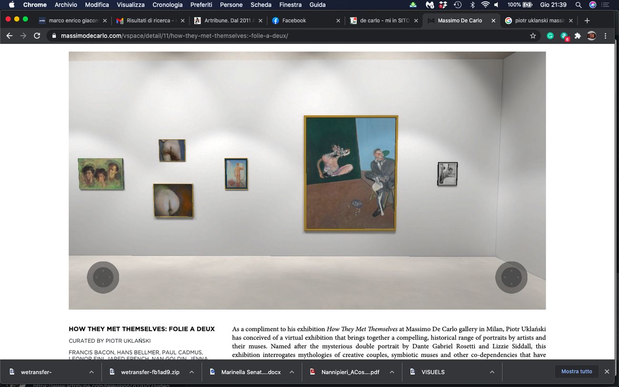
Task: Open the Finestra menu
Action: point(290,5)
